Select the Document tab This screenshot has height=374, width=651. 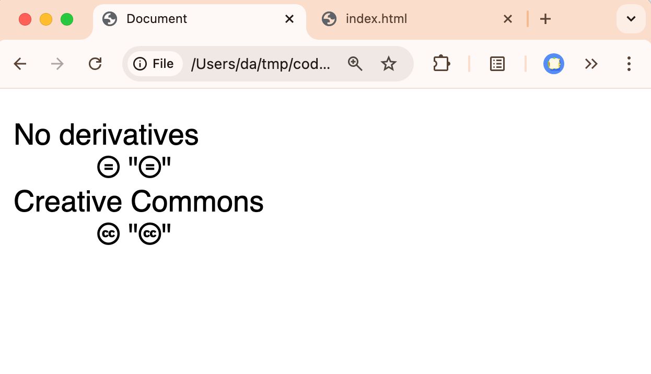point(156,19)
